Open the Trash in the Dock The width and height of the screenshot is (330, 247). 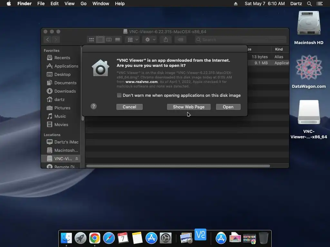tap(264, 238)
